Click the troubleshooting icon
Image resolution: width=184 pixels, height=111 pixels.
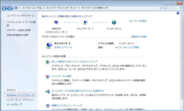(x=48, y=106)
